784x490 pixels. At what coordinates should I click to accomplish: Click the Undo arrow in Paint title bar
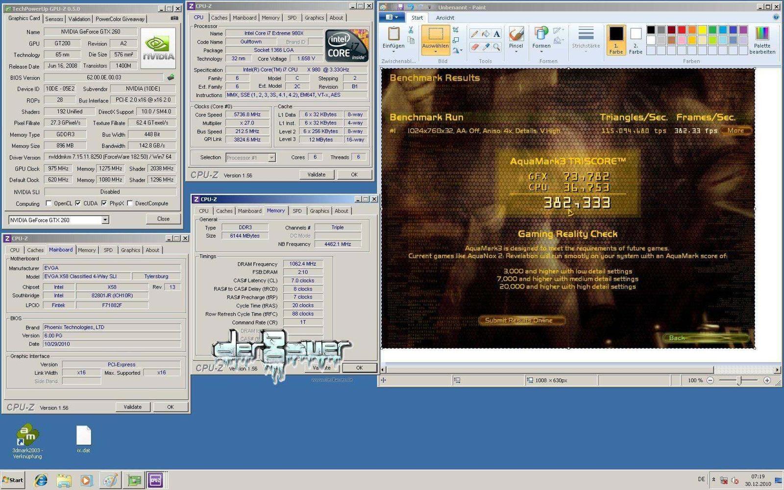pos(410,7)
